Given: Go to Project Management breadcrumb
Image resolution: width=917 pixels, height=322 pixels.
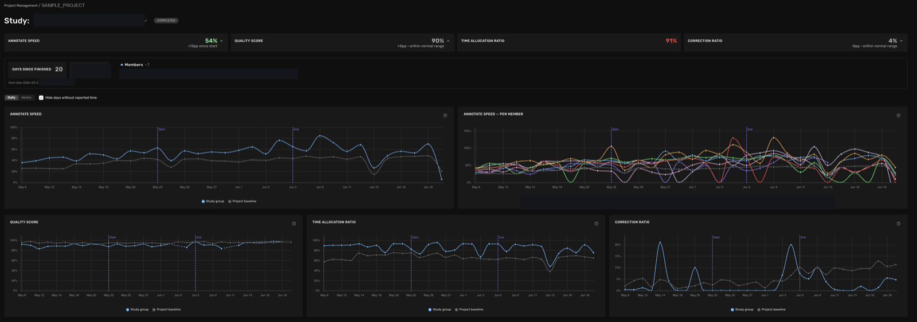Looking at the screenshot, I should click(x=21, y=6).
